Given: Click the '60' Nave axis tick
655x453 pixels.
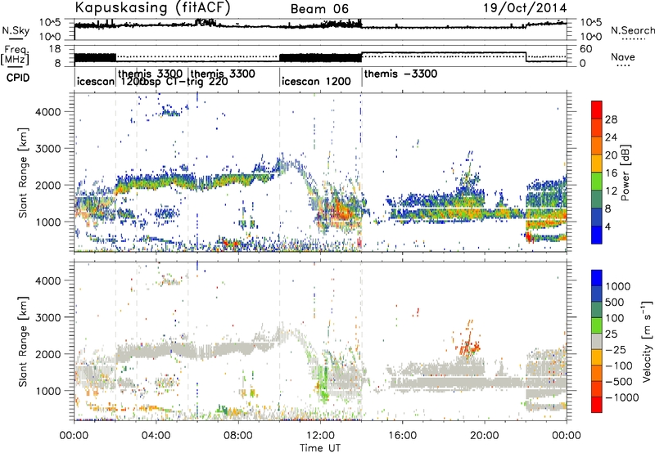Looking at the screenshot, I should tap(586, 49).
